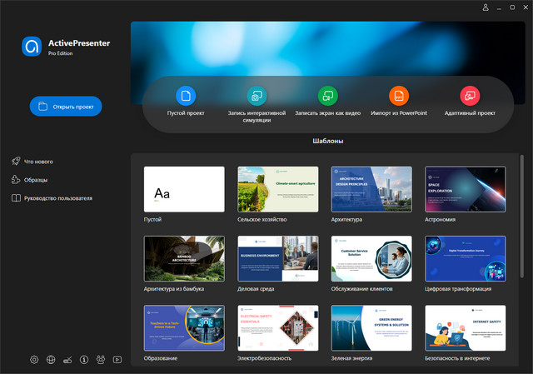Screen dimensions: 533x374
Task: Open settings gear icon in sidebar
Action: [x=34, y=360]
